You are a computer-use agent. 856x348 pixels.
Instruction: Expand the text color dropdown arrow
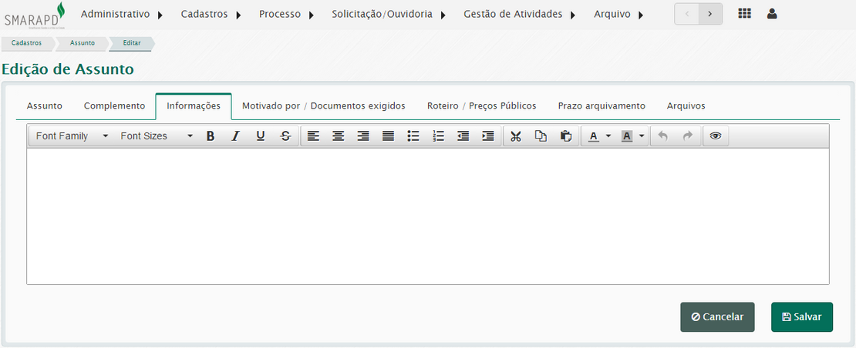pos(608,136)
